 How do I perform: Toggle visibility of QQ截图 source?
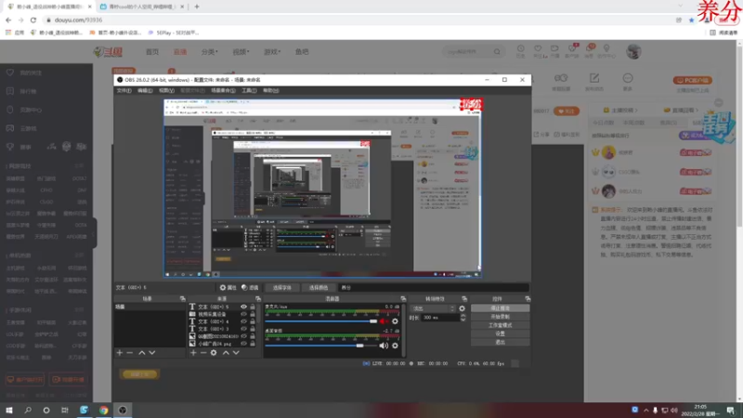(x=243, y=336)
